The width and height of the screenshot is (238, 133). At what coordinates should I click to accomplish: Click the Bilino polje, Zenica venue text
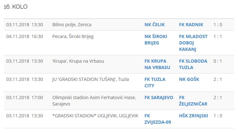[72, 25]
